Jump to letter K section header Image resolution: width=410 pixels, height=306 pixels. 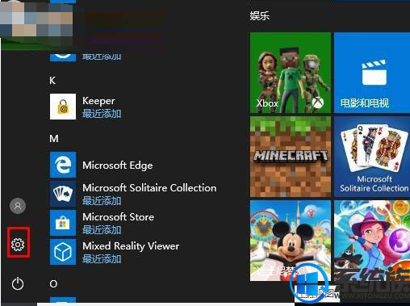52,81
